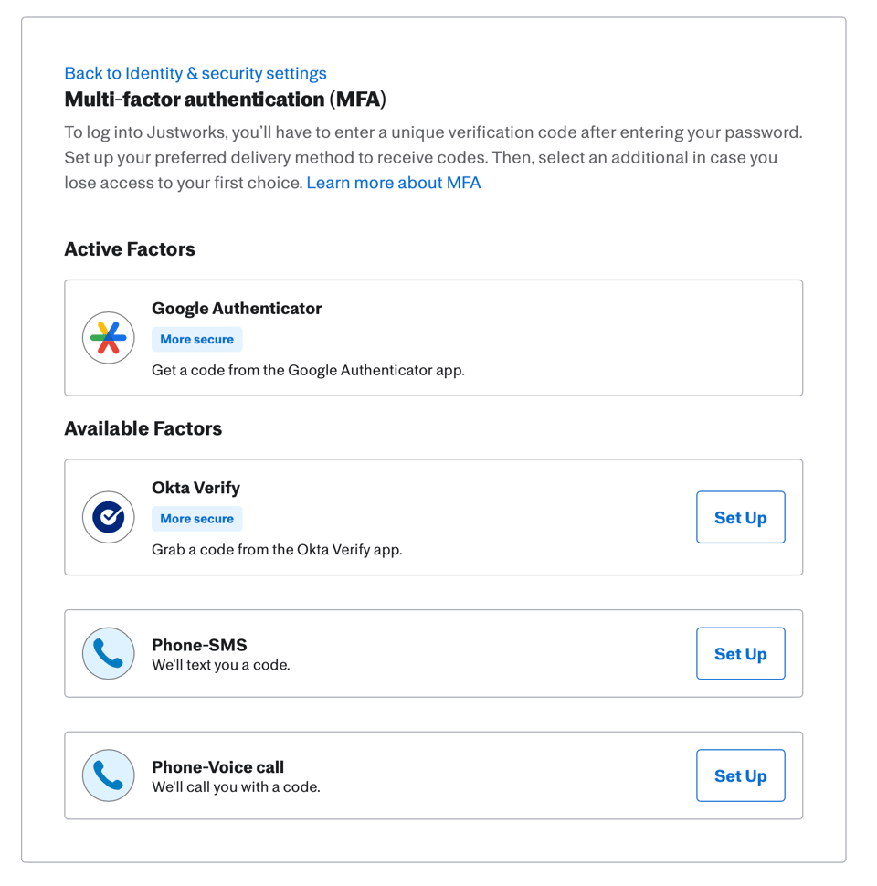Click the Phone-Voice call phone icon
The image size is (877, 886).
click(109, 775)
